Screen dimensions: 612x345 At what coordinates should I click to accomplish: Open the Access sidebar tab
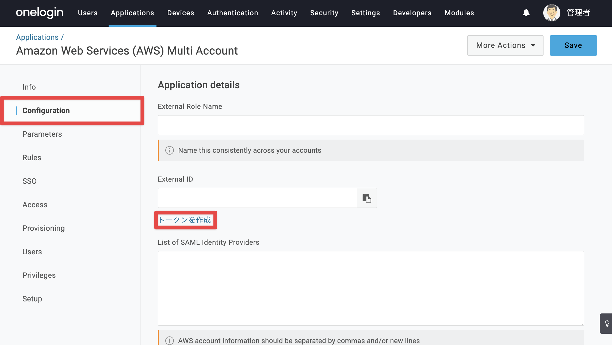[x=35, y=205]
